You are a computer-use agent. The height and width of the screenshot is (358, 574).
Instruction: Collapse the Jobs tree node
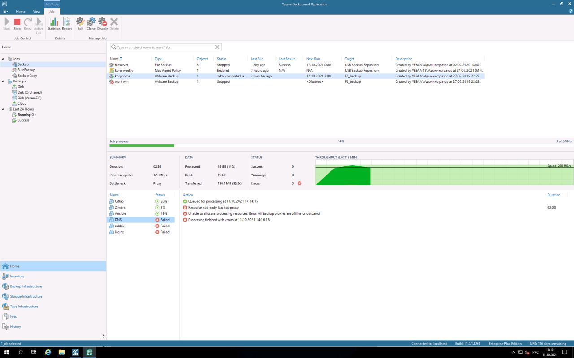(3, 59)
